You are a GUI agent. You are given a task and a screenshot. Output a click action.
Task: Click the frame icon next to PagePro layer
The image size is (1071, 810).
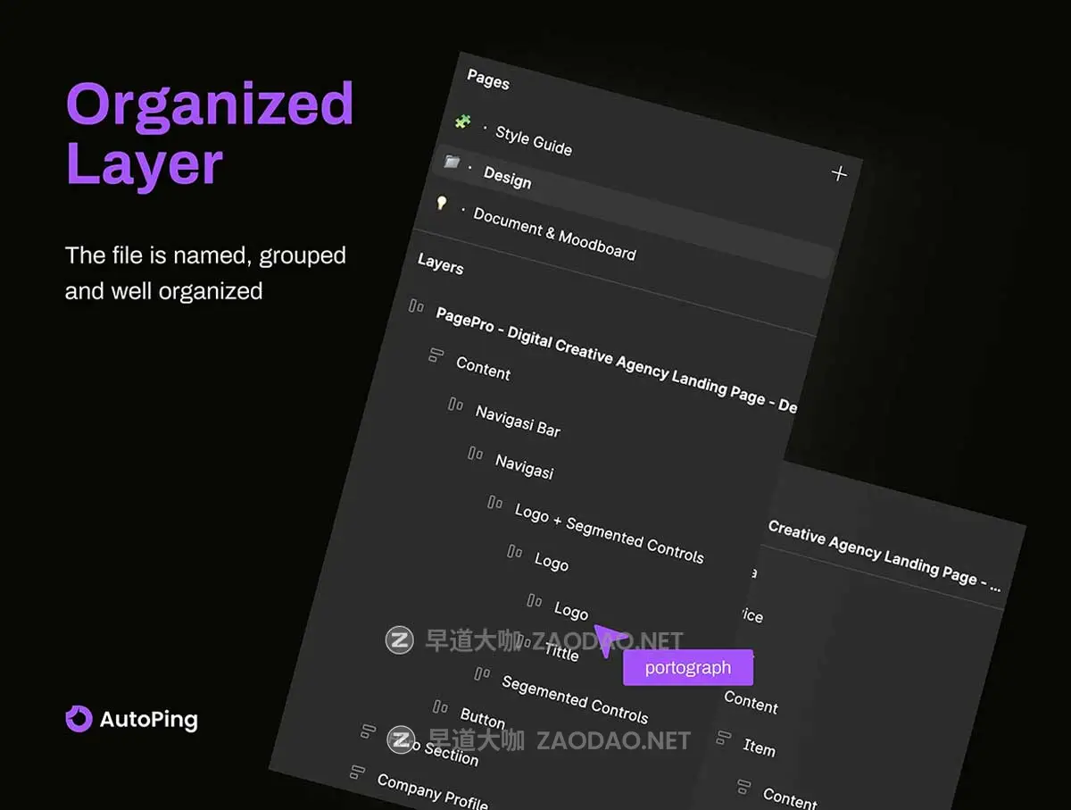click(x=416, y=306)
